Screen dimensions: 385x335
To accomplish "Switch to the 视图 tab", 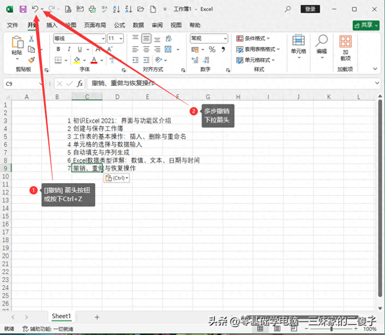I will click(176, 25).
